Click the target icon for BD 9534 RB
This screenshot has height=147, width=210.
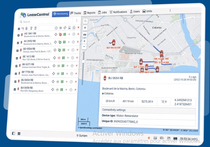coord(73,50)
